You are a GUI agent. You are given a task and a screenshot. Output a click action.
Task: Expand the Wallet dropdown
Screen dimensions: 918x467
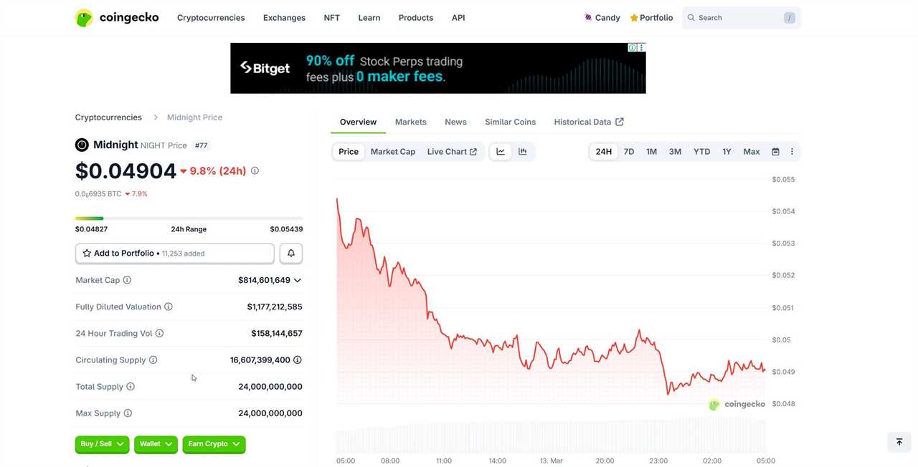155,444
